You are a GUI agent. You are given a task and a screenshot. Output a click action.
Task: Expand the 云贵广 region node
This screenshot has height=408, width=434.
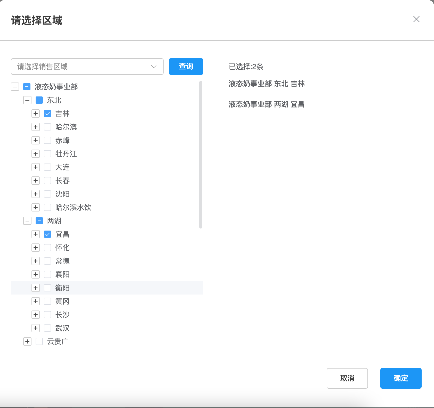click(27, 341)
